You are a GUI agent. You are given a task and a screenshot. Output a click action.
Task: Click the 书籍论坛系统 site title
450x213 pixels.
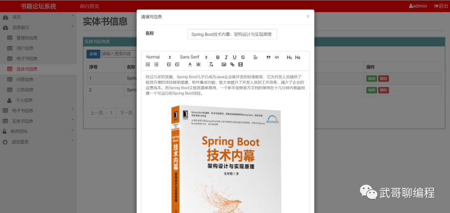coord(38,6)
